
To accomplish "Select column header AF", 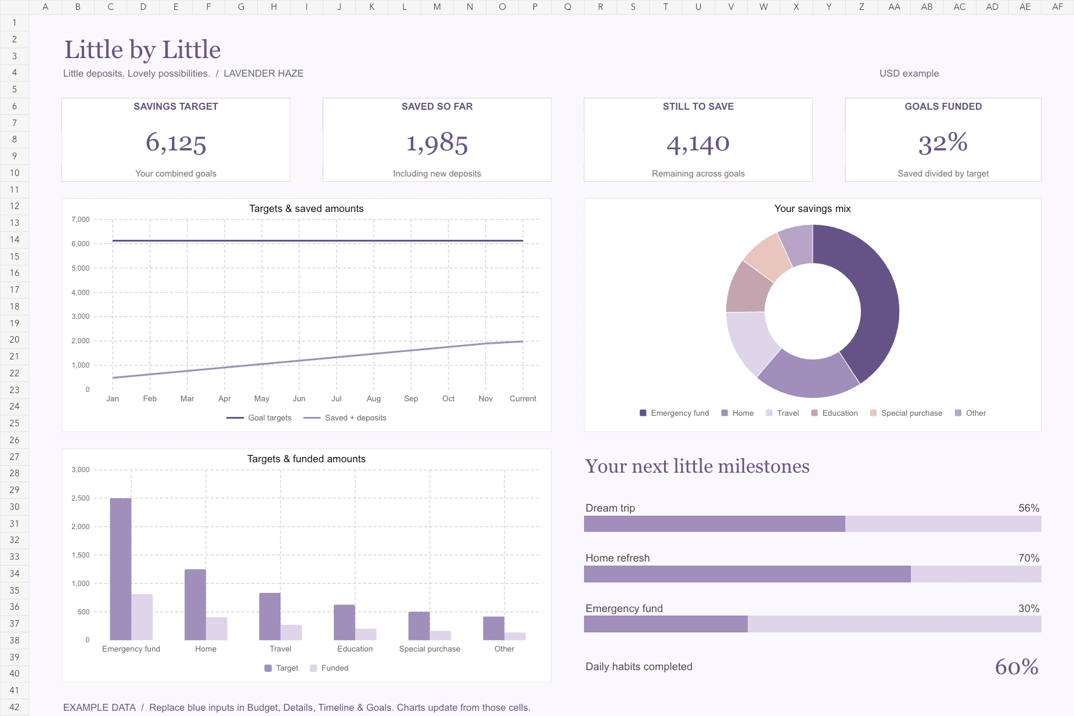I will (1057, 7).
